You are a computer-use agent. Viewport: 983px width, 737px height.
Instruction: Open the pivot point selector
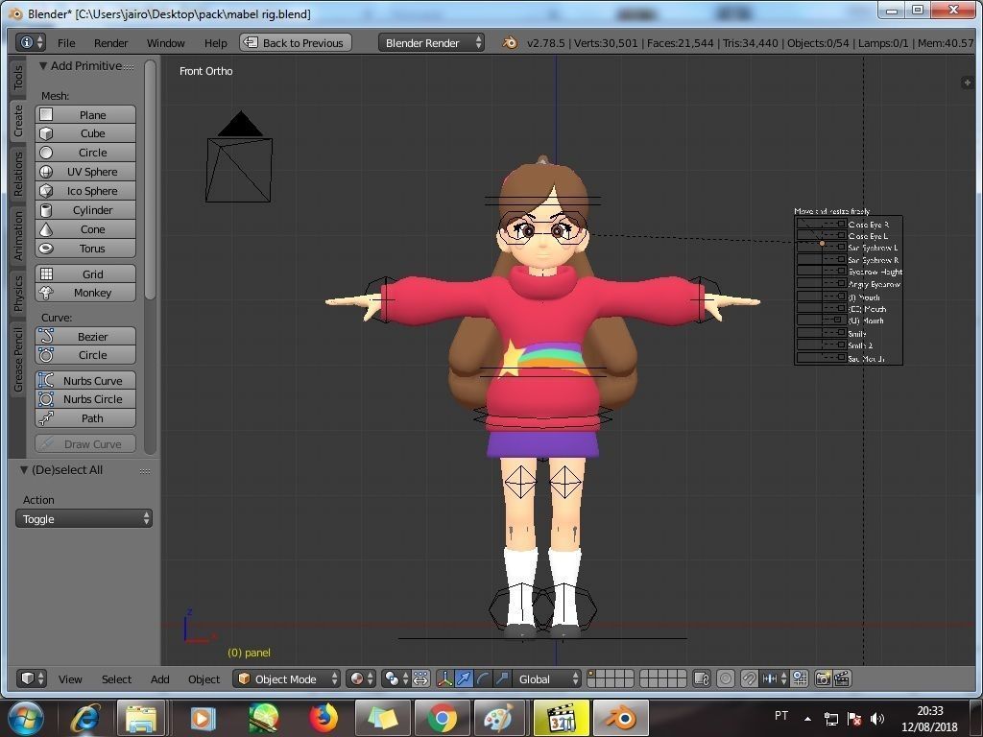tap(396, 678)
